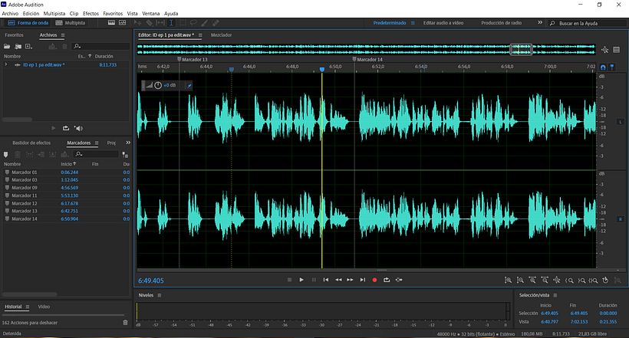Select the Move tool in top toolbar
Image resolution: width=629 pixels, height=338 pixels.
coord(137,23)
